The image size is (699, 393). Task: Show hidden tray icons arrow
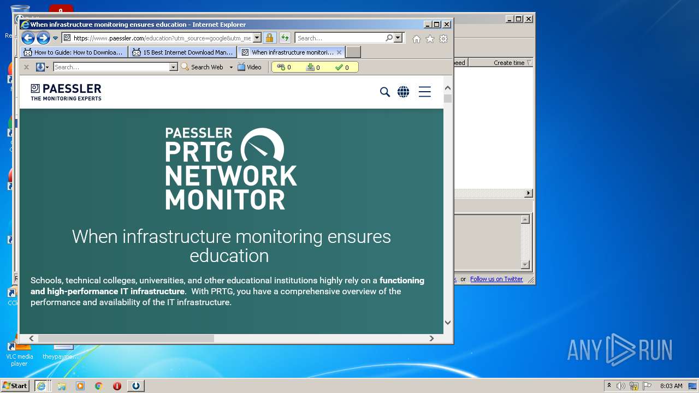tap(609, 386)
